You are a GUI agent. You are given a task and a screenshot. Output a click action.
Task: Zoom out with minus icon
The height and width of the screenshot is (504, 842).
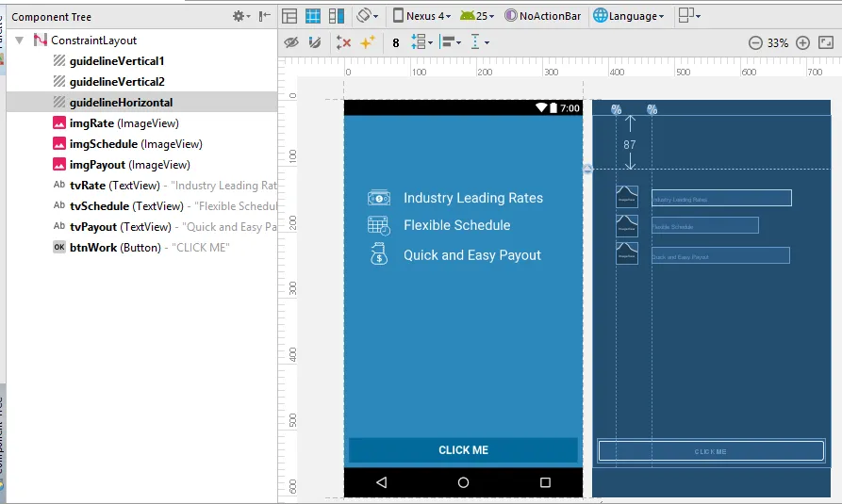tap(755, 43)
